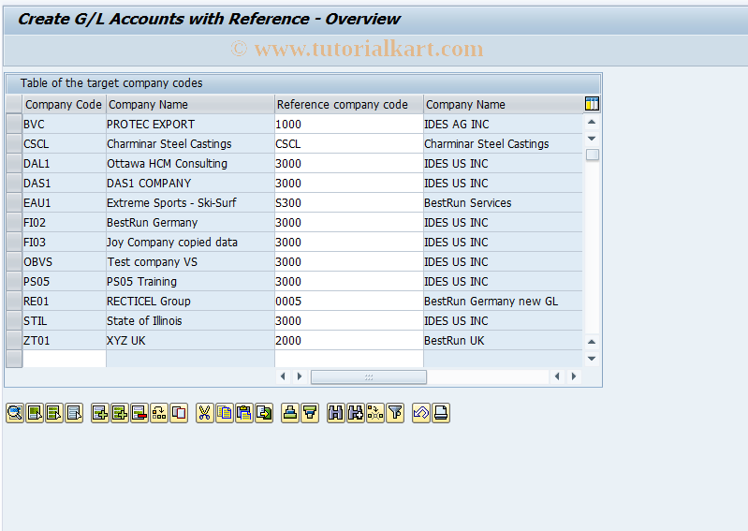Click the Print icon in toolbar
748x531 pixels.
point(441,413)
